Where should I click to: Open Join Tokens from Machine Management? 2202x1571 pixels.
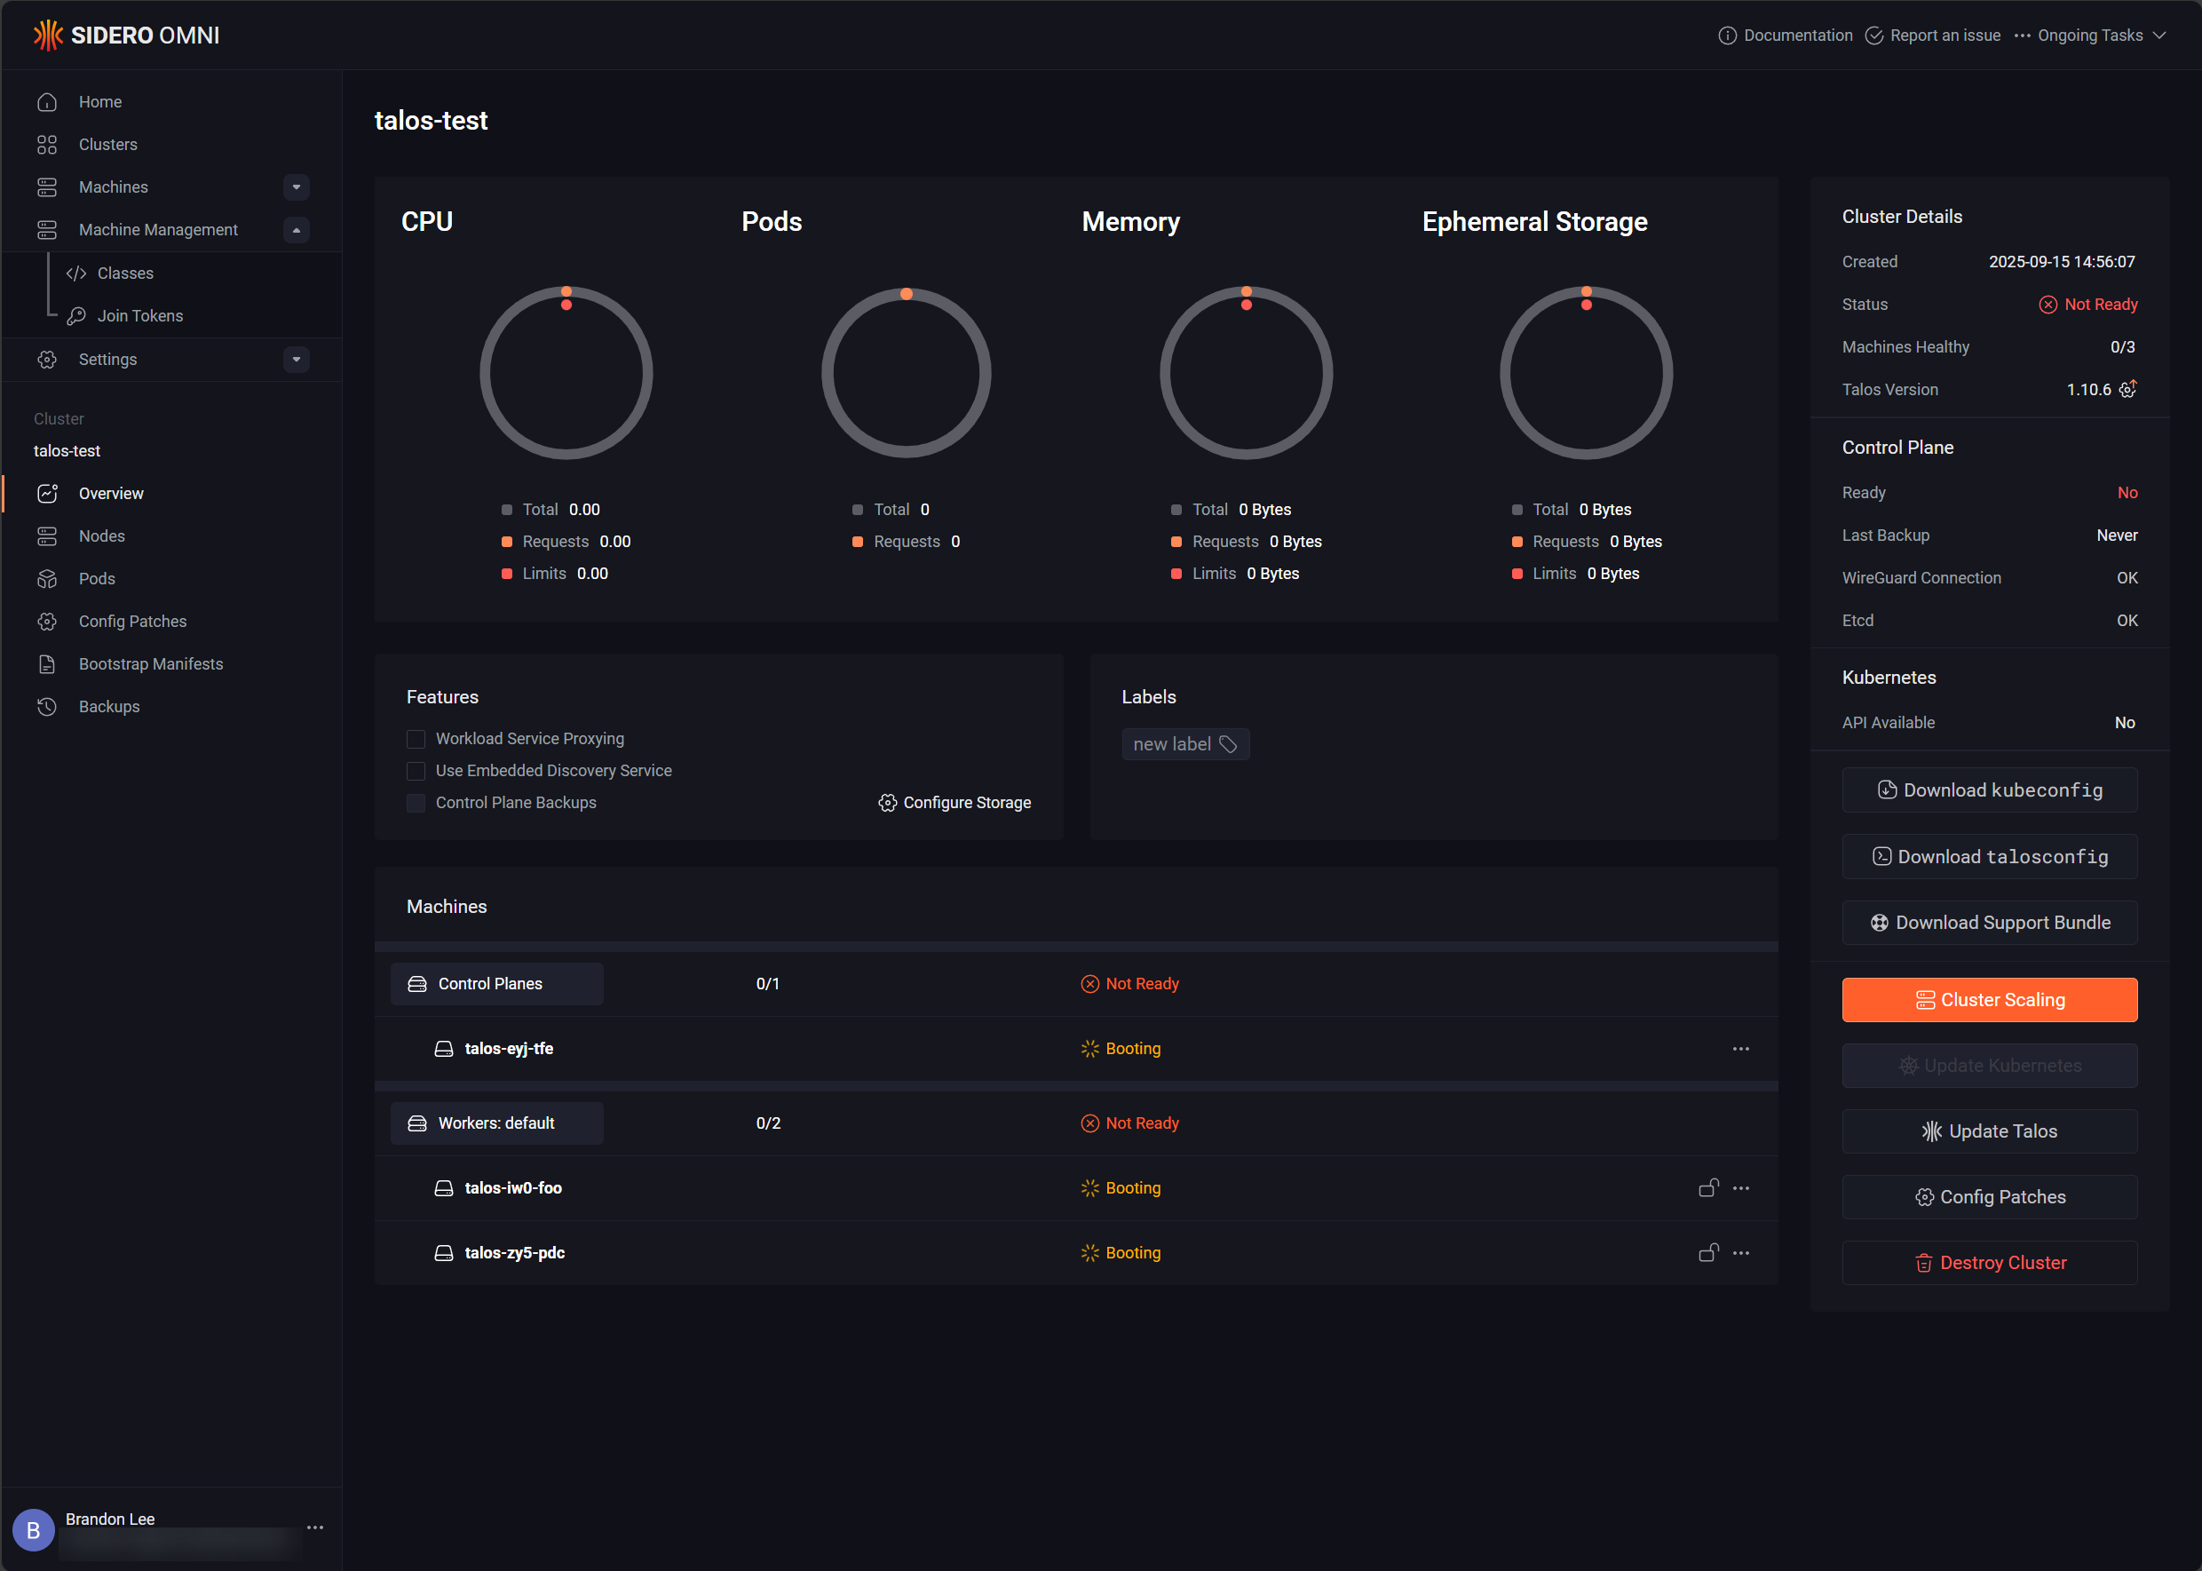click(140, 315)
